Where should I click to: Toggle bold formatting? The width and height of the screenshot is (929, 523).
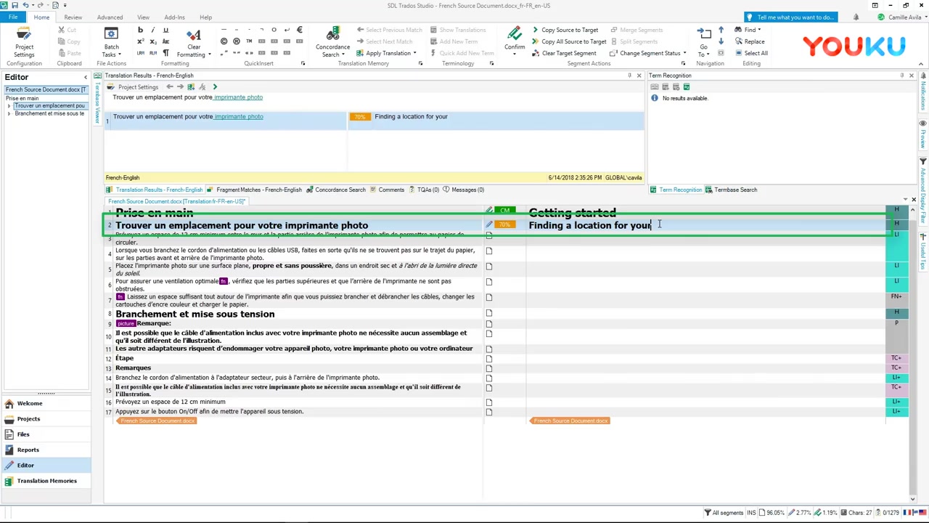coord(140,30)
